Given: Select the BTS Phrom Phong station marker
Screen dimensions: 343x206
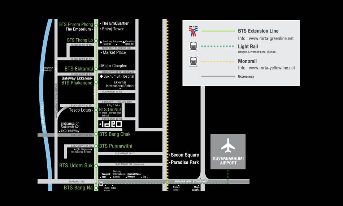Looking at the screenshot, I should click(x=96, y=26).
